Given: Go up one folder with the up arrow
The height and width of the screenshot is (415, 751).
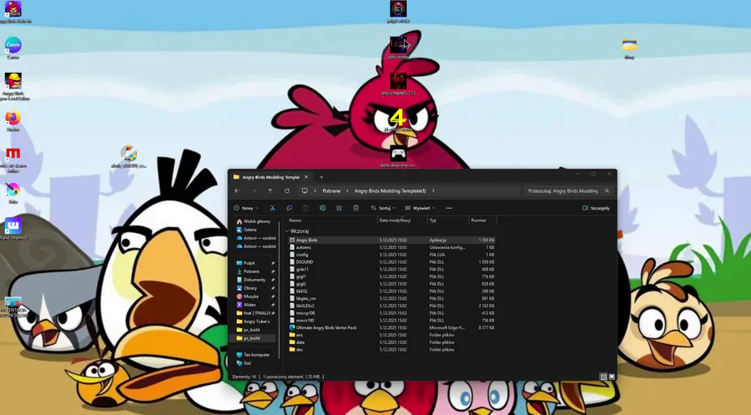Looking at the screenshot, I should [270, 190].
